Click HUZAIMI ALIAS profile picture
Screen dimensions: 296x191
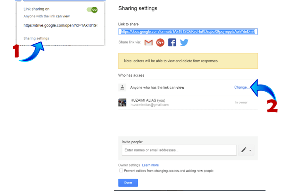122,102
